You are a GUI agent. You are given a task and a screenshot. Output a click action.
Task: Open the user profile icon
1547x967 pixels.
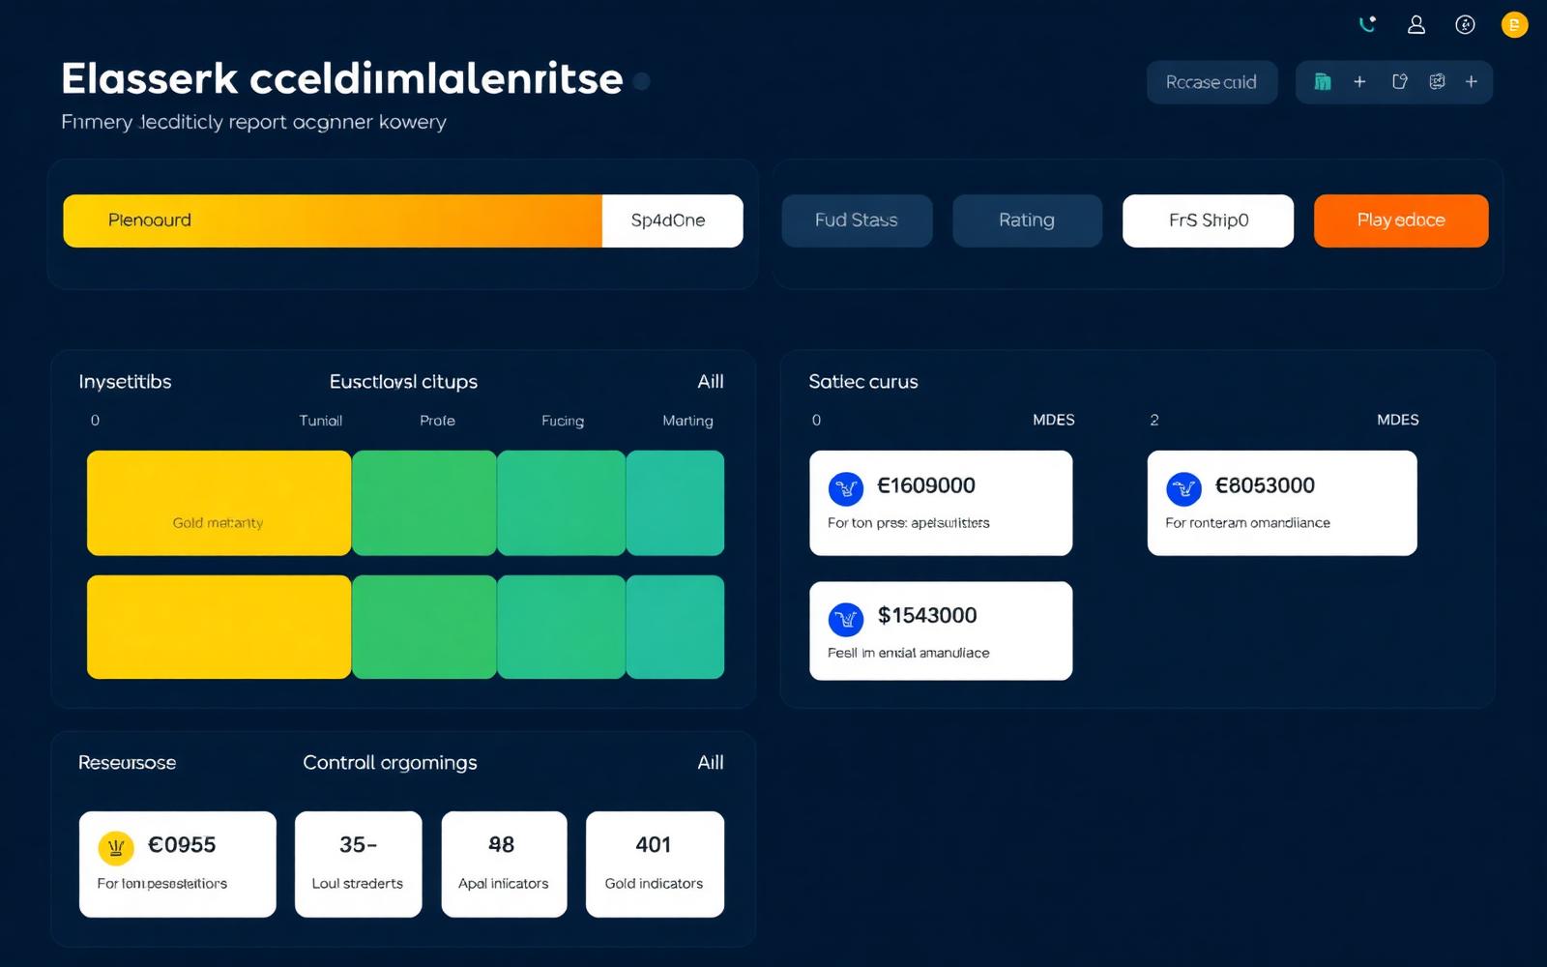[1416, 25]
